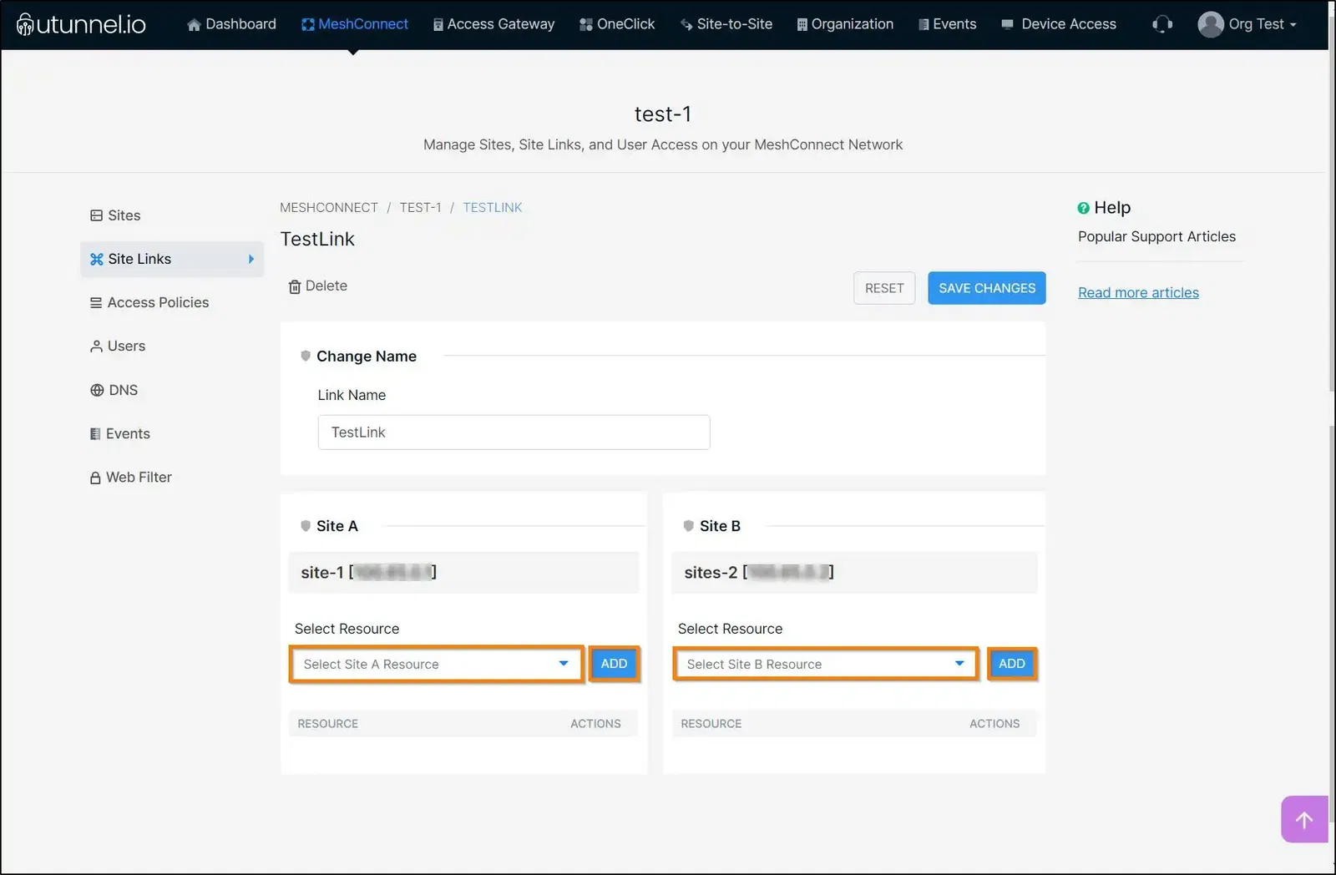The image size is (1336, 875).
Task: Open the MeshConnect menu item
Action: point(355,24)
